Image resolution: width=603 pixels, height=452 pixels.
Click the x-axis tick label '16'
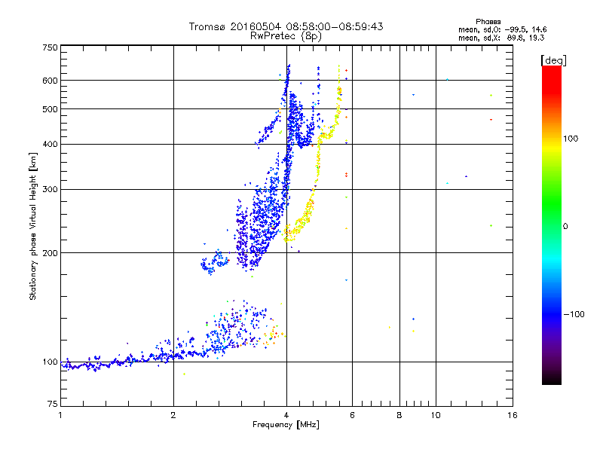pos(513,415)
